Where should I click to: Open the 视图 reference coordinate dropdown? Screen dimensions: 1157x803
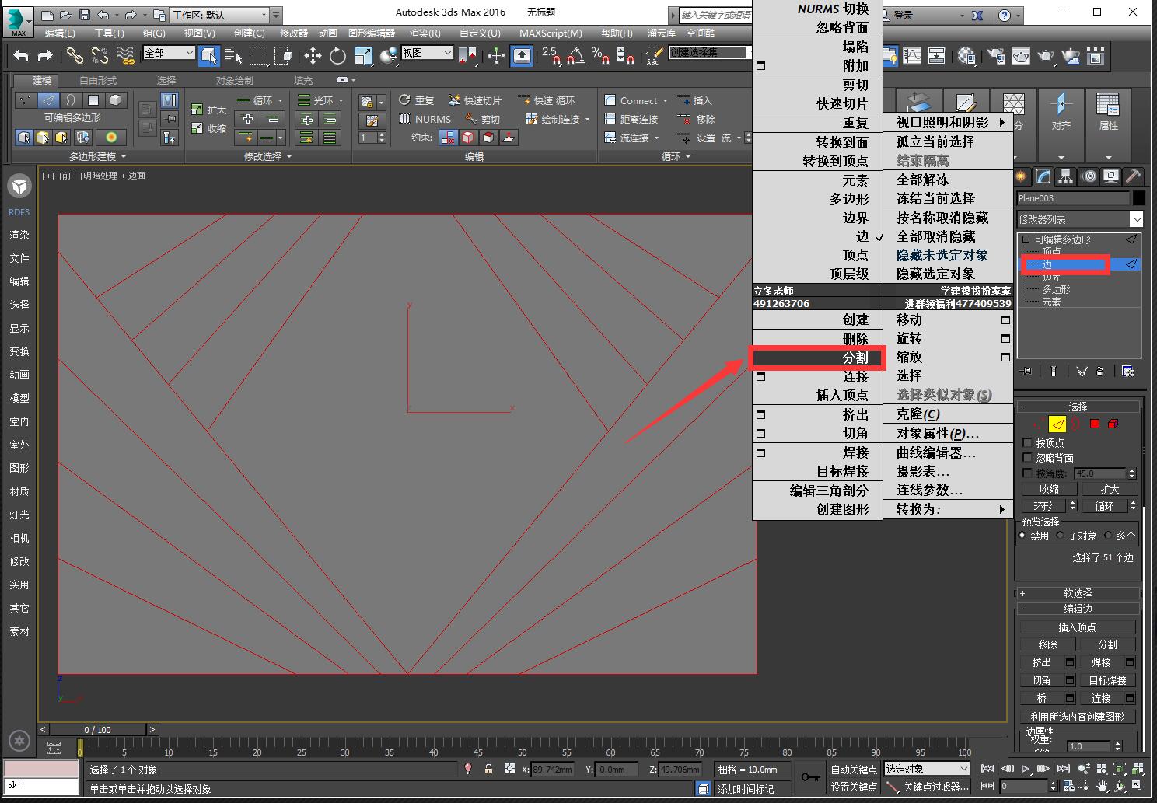[x=427, y=53]
